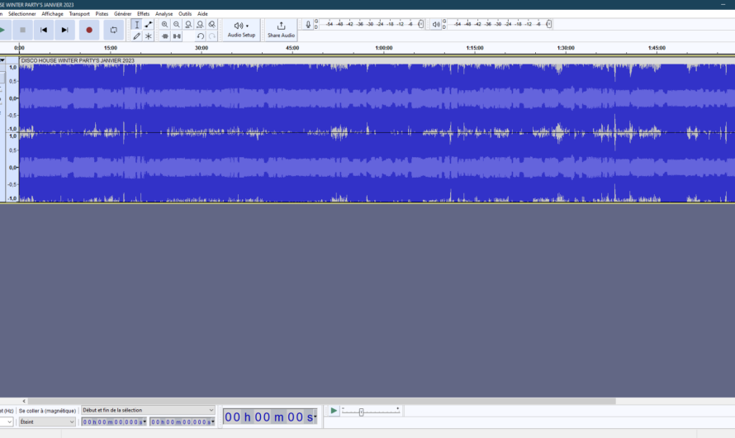This screenshot has height=438, width=735.
Task: Select the Draw pencil tool
Action: tap(137, 36)
